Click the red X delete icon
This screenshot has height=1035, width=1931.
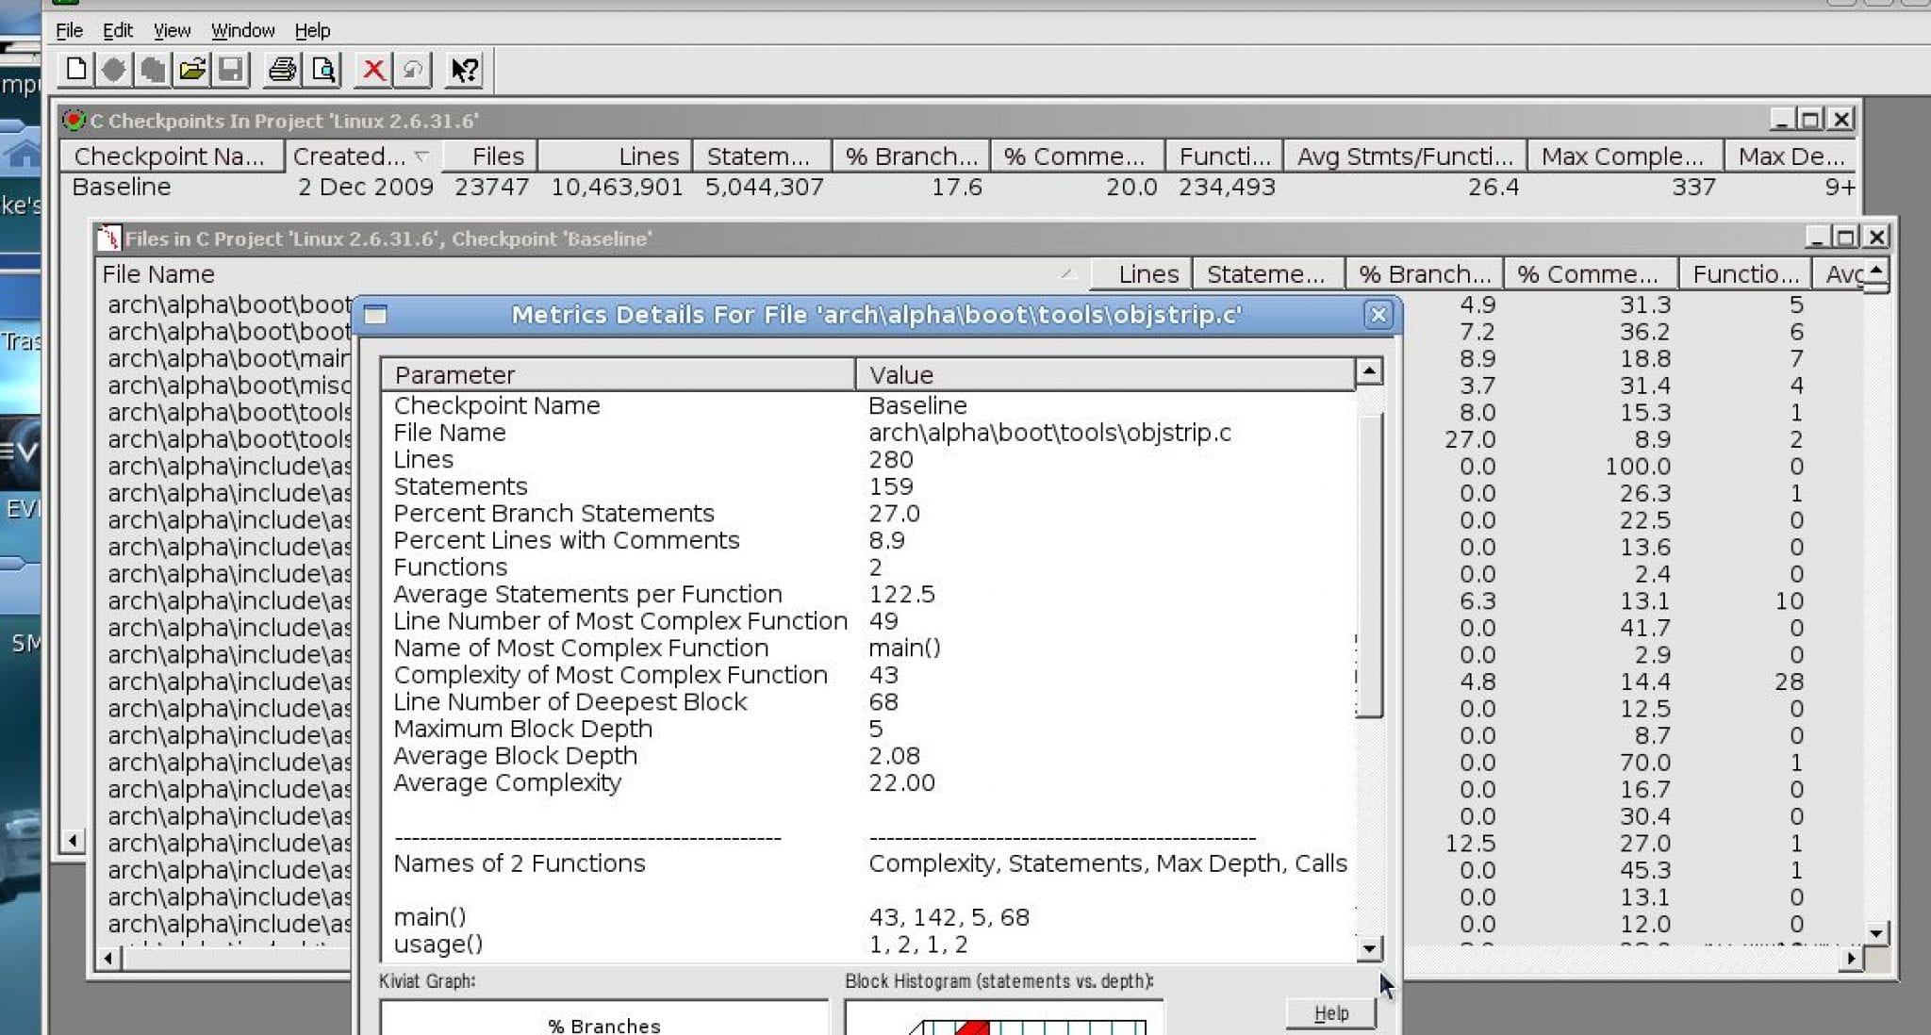373,70
